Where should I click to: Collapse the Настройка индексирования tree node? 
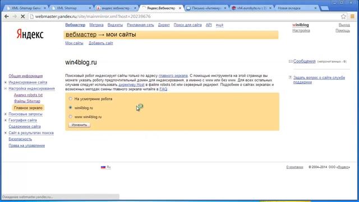click(x=5, y=89)
